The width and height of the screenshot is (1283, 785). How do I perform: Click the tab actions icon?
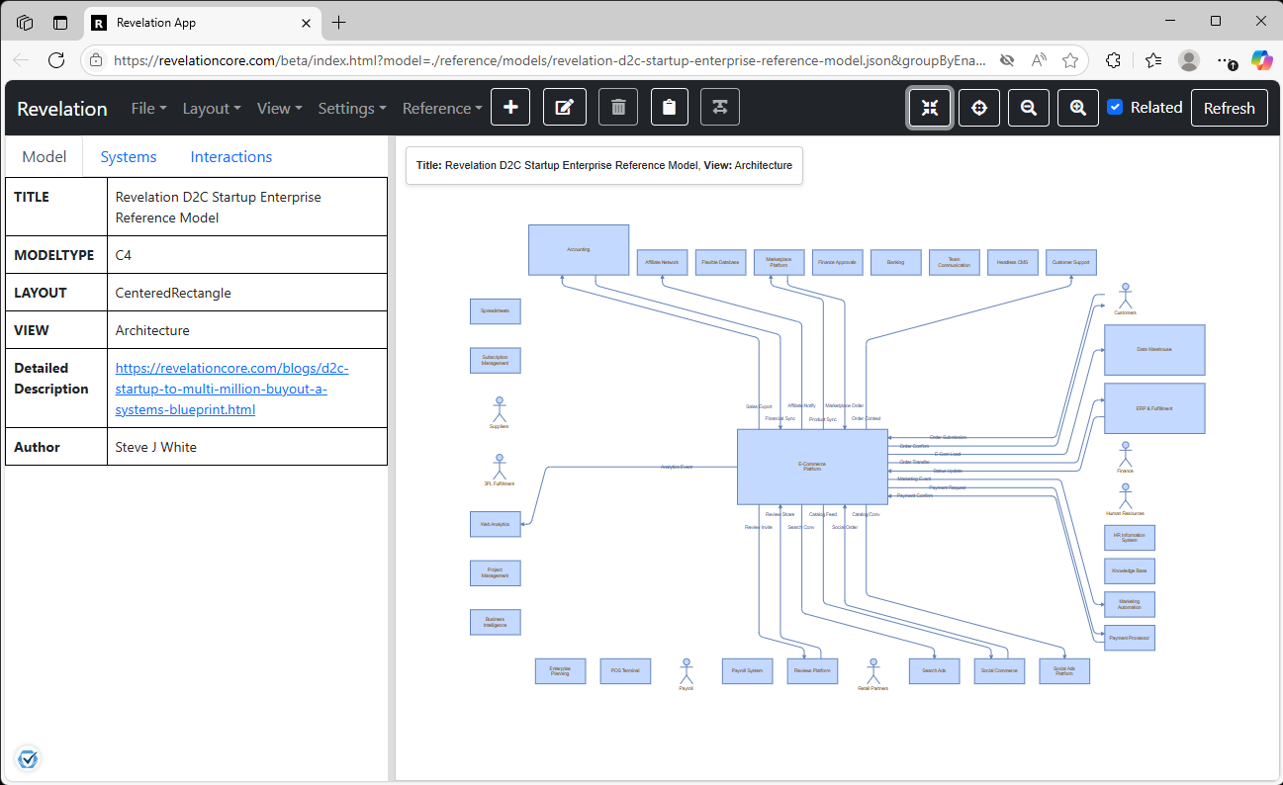pos(60,22)
